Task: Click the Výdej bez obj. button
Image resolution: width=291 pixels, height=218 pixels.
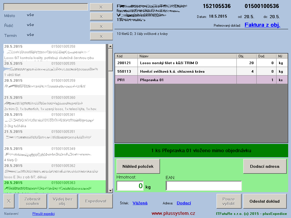Action: 63,201
